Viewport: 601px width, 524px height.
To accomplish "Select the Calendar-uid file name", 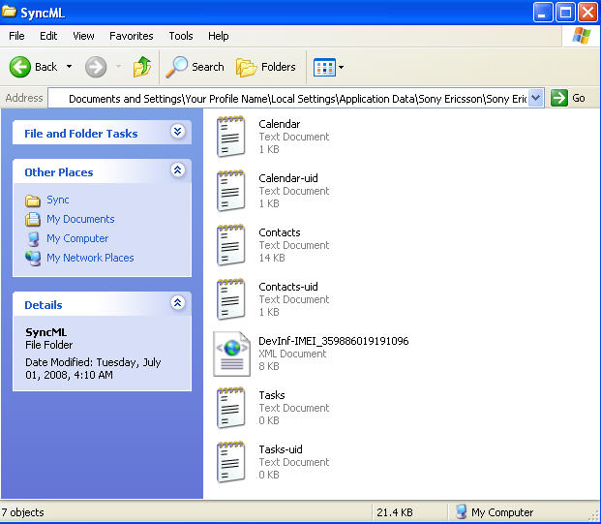I will click(288, 178).
